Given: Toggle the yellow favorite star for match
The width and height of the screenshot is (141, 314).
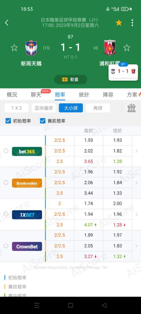Looking at the screenshot, I should click(119, 23).
